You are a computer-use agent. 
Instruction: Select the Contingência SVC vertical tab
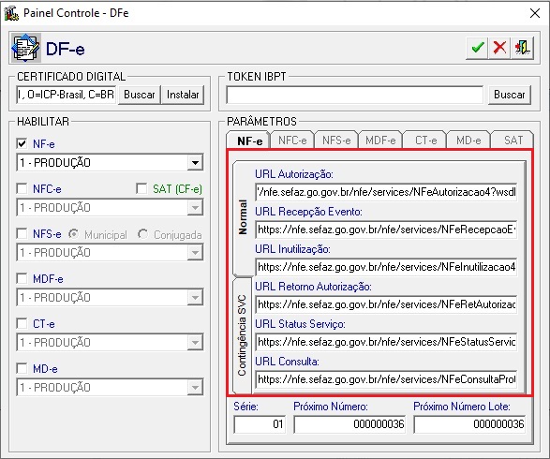(x=243, y=335)
